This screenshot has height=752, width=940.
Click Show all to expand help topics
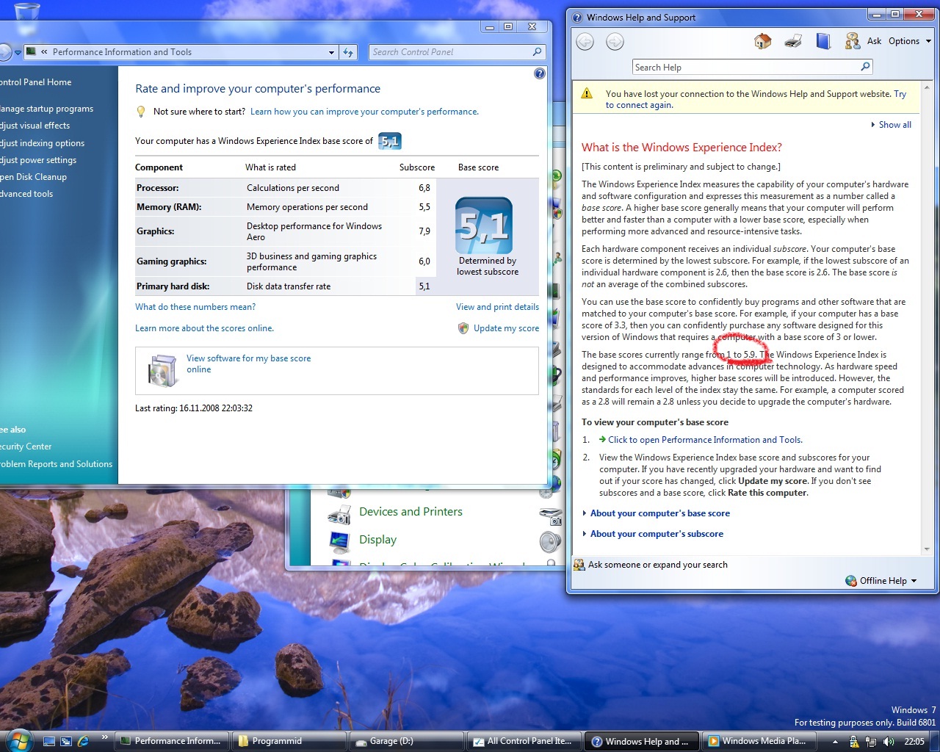point(891,125)
